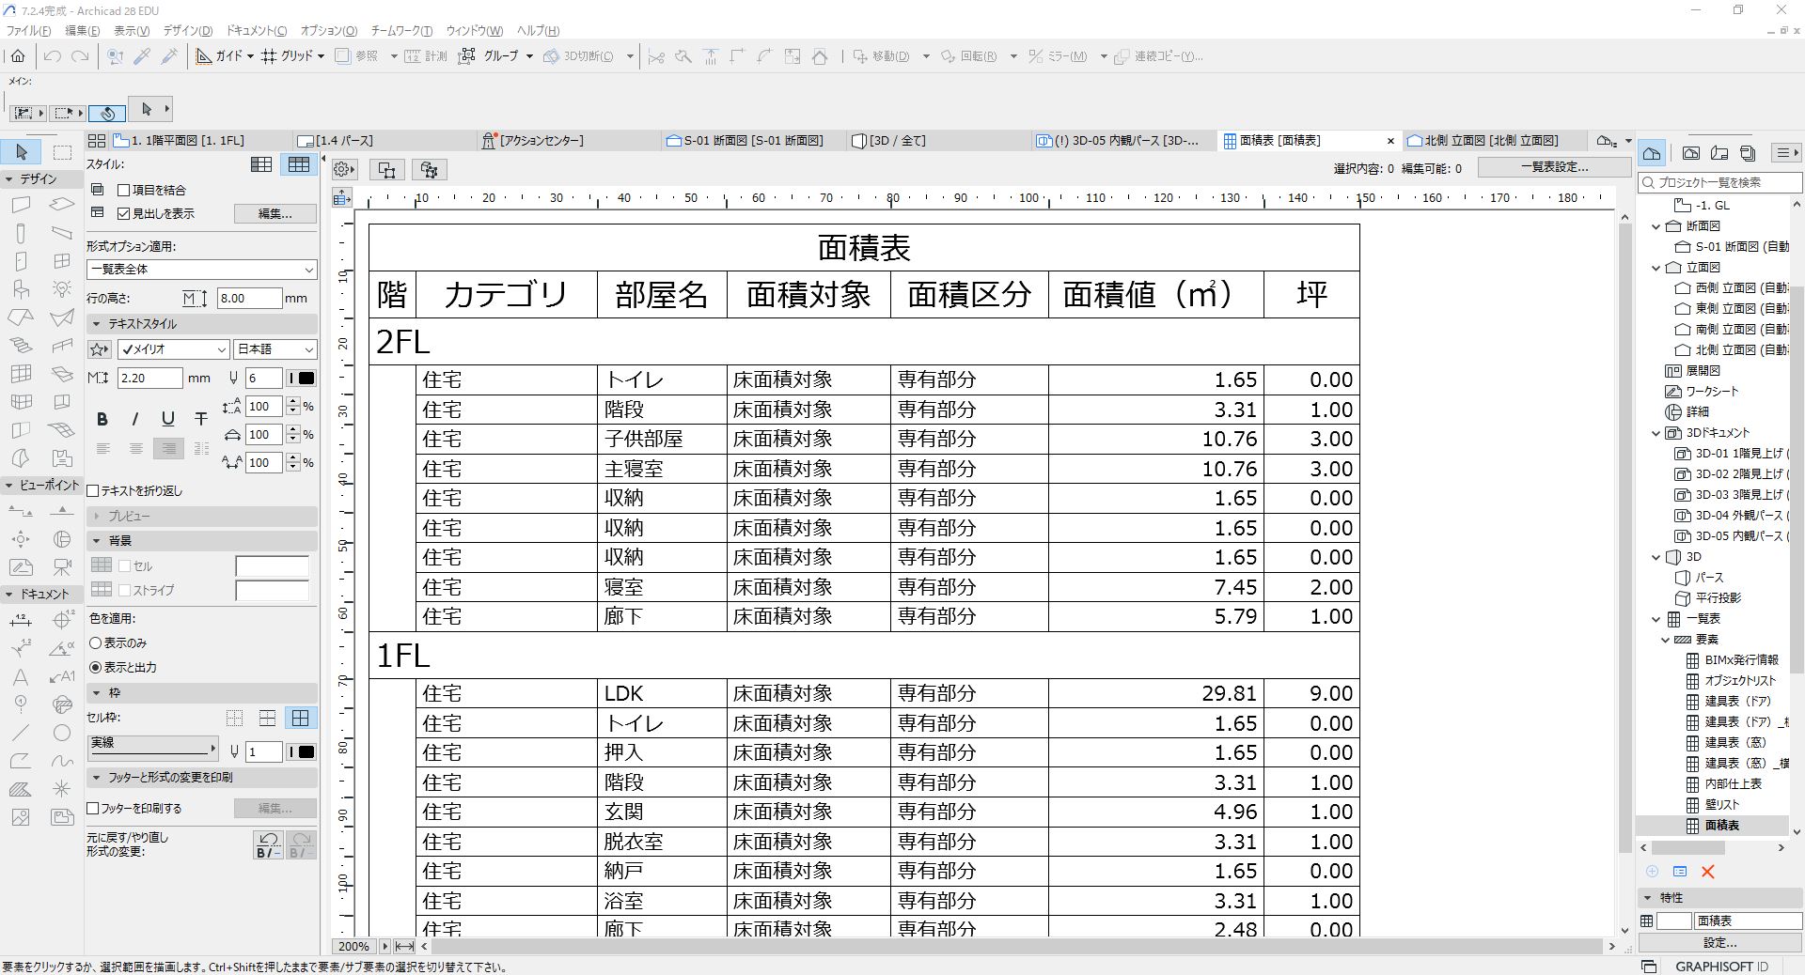Collapse 3Dドキュメント tree node
Image resolution: width=1805 pixels, height=975 pixels.
1656,433
